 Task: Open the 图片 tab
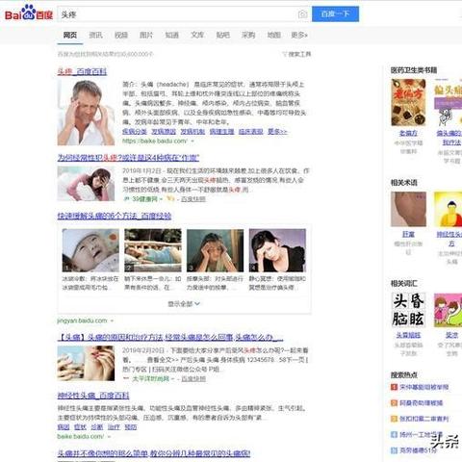coord(146,35)
